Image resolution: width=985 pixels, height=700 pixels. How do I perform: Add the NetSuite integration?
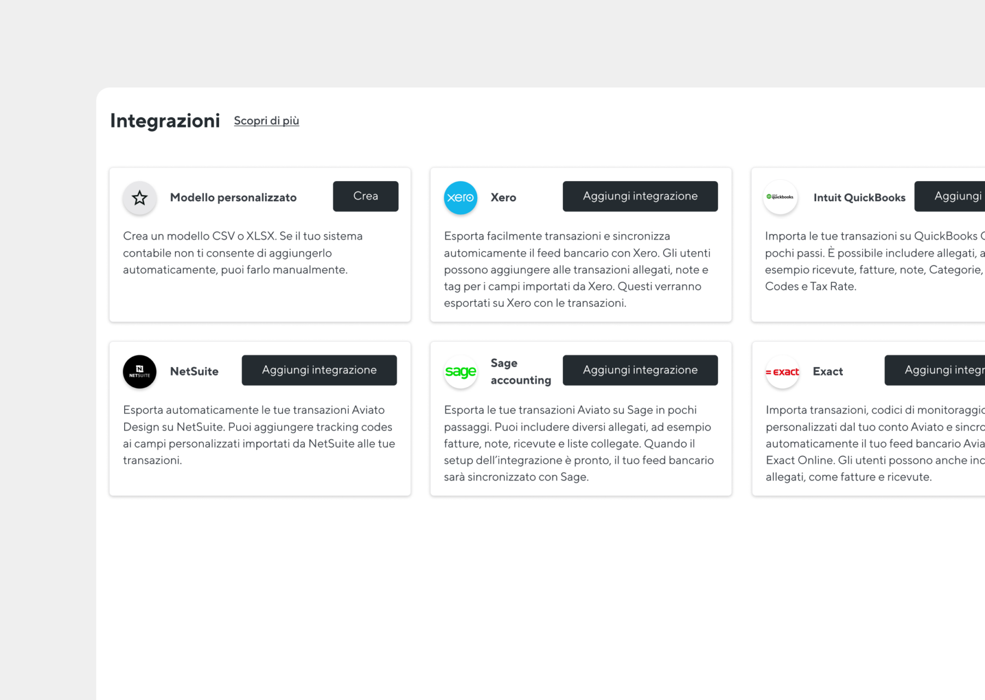(x=319, y=370)
